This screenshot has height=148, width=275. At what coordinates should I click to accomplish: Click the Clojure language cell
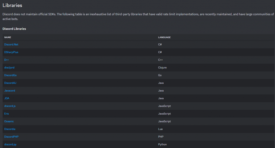click(x=162, y=68)
